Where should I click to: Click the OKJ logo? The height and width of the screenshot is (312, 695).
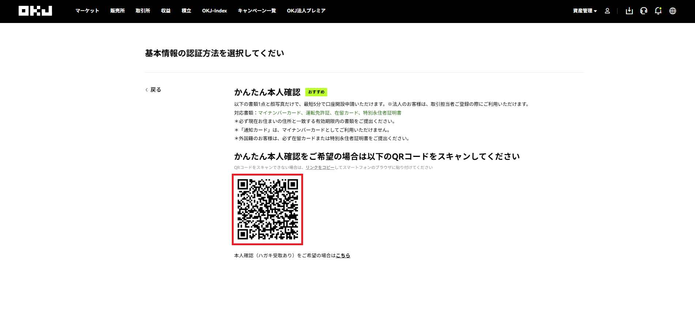coord(35,11)
